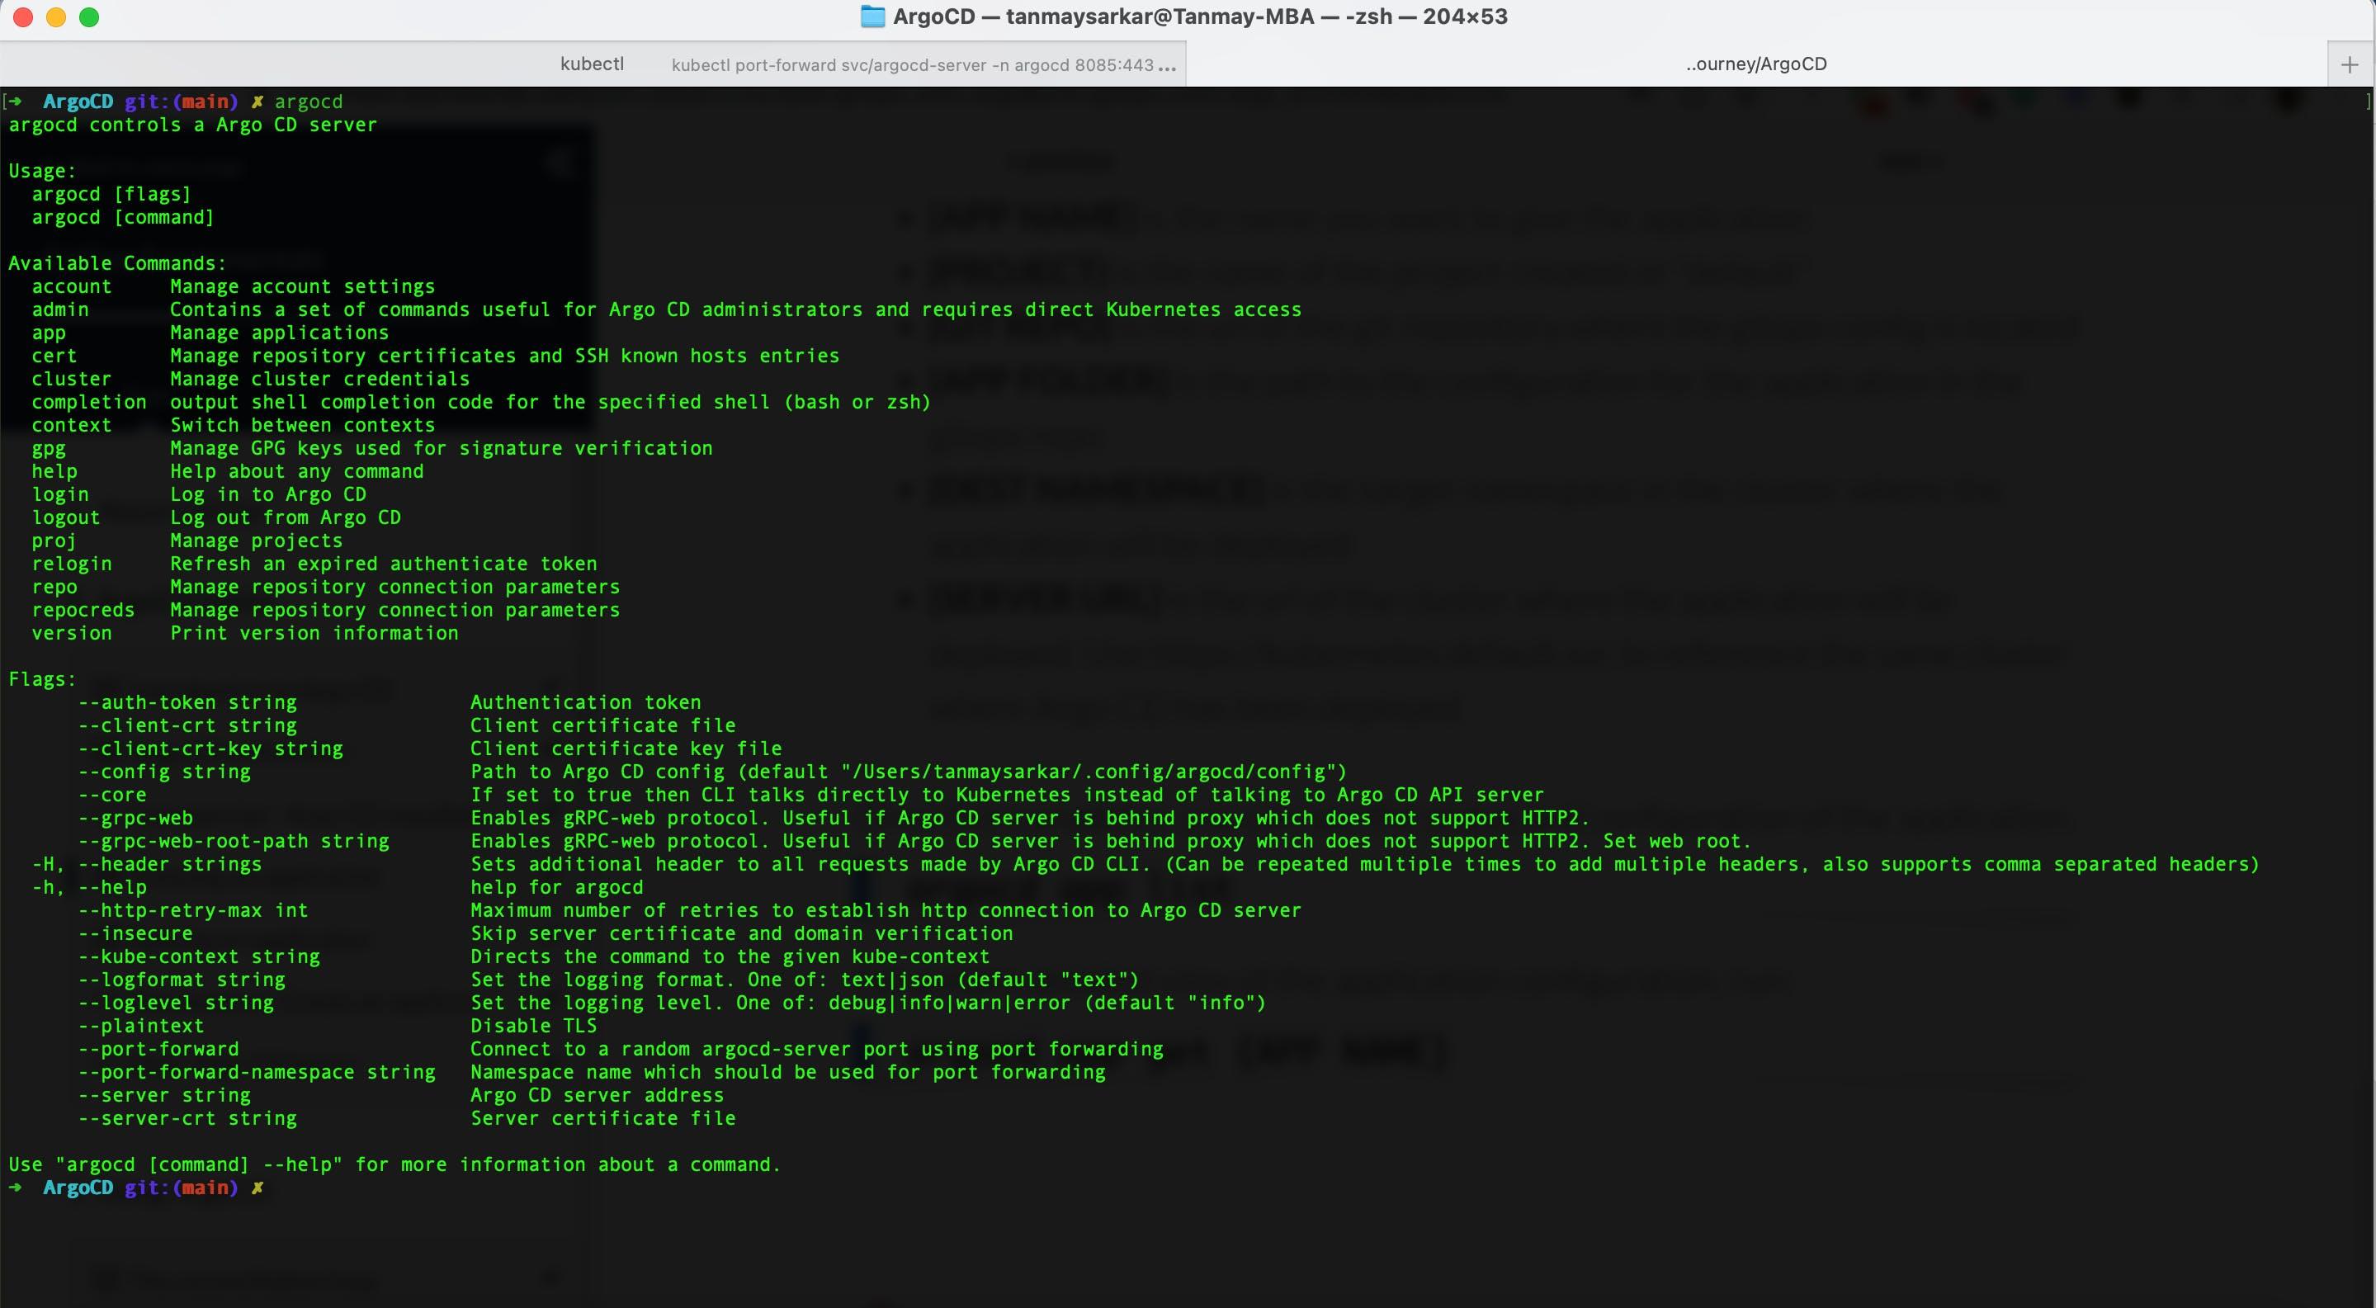Click the bottom prompt 'ArgoCD git:(main)'

140,1188
